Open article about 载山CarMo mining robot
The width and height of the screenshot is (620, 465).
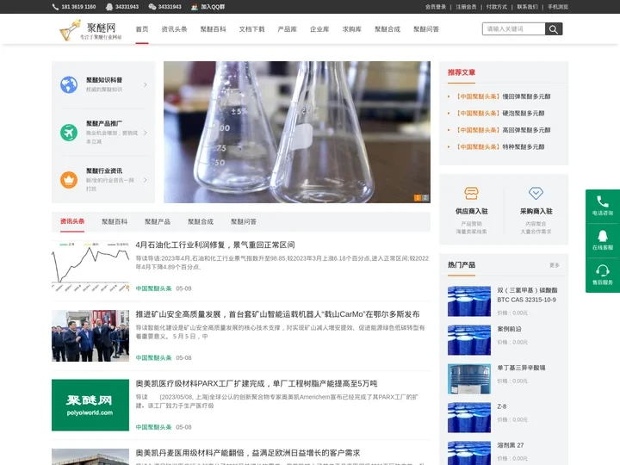coord(277,314)
